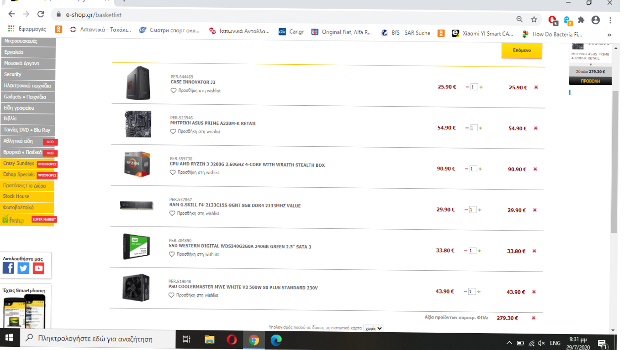Open Crazy Sundays offers
Screen dimensions: 624x350
[x=28, y=164]
